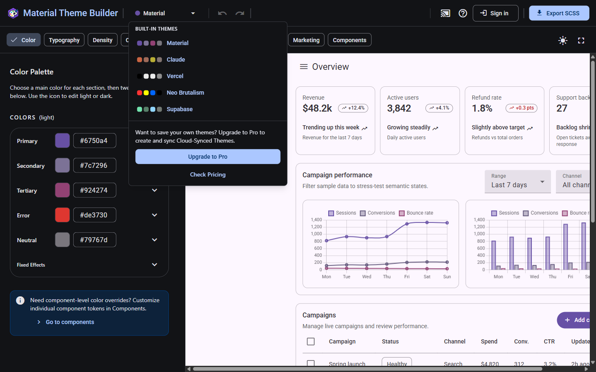Follow the 'Go to components' link
The height and width of the screenshot is (372, 596).
click(x=70, y=322)
